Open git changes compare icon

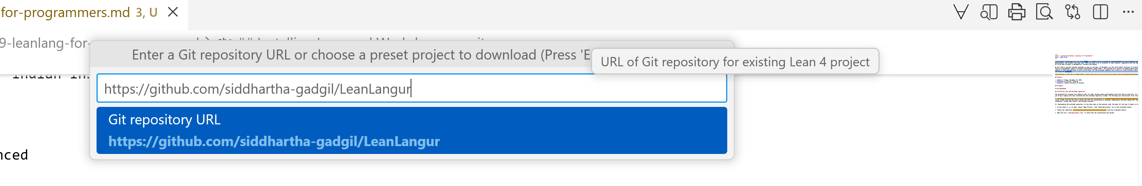click(1072, 12)
